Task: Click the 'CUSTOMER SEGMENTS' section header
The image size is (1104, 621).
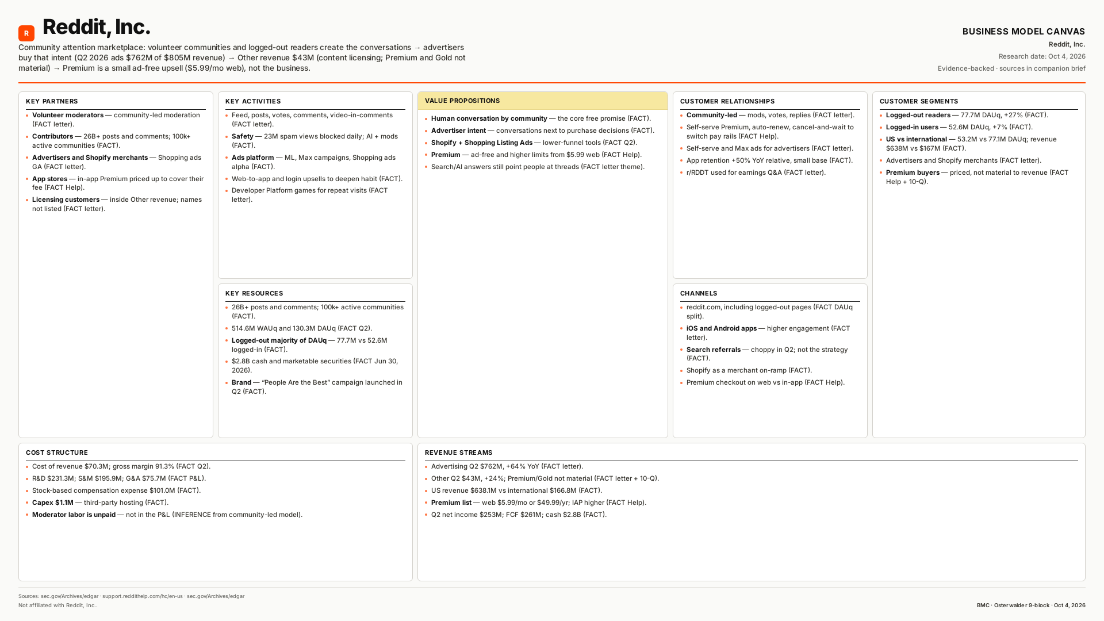Action: (x=919, y=101)
